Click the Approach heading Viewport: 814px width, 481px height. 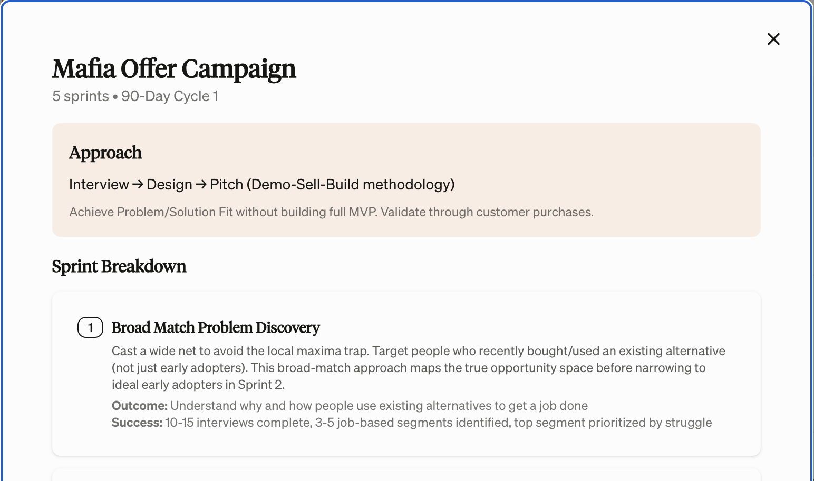[105, 153]
